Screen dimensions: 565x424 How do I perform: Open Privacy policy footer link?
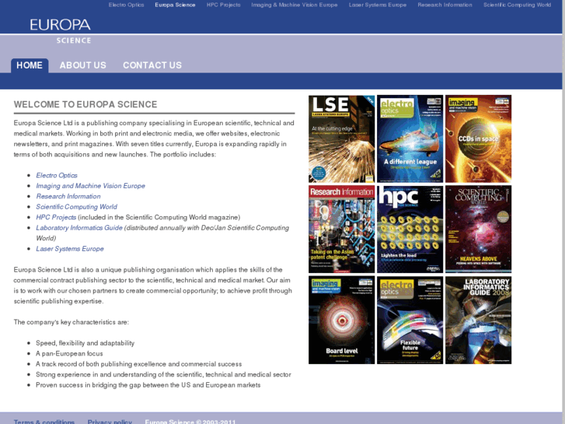[110, 422]
